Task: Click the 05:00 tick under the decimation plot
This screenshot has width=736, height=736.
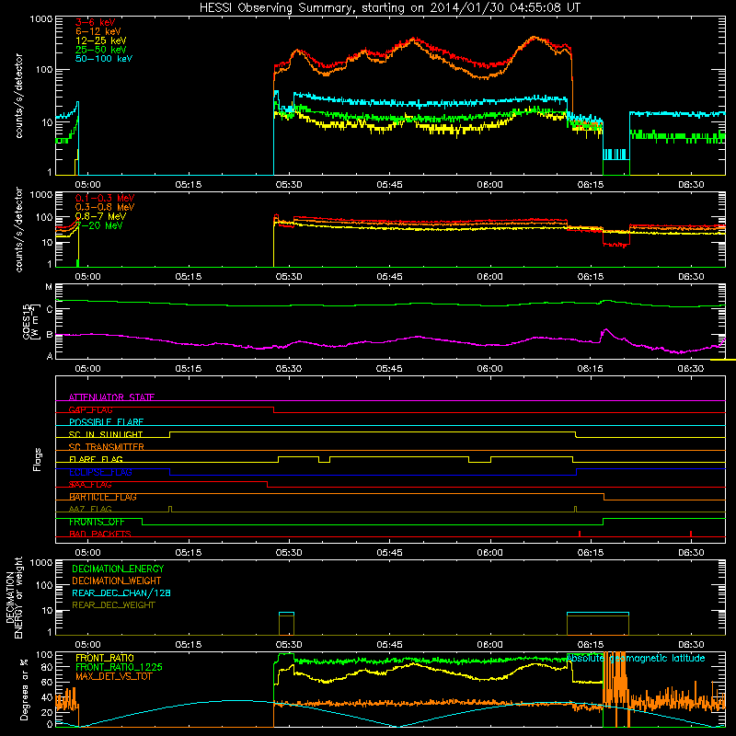Action: click(87, 645)
